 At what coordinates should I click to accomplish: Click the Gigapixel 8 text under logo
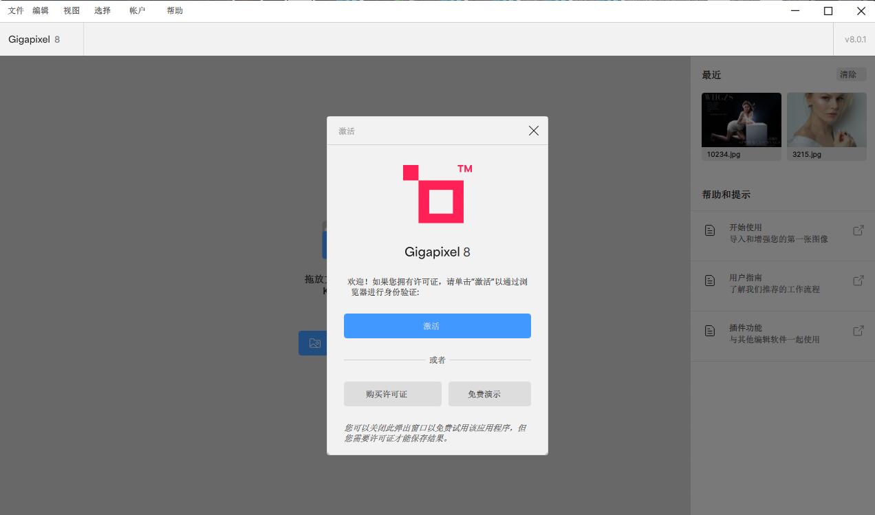point(437,252)
